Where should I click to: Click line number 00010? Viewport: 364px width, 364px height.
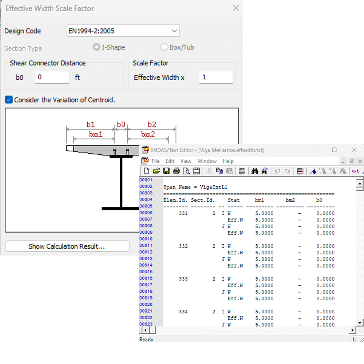(146, 239)
